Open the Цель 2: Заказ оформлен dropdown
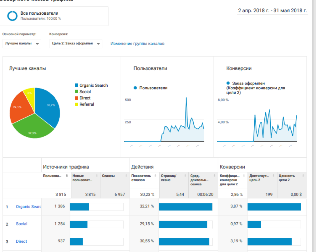 (75, 44)
